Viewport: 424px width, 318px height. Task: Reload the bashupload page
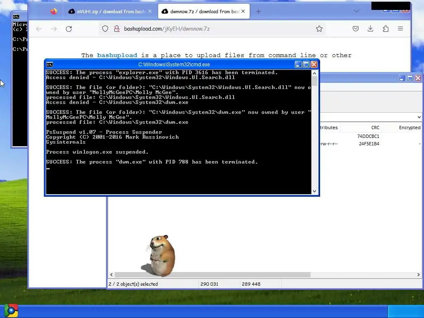click(x=69, y=29)
